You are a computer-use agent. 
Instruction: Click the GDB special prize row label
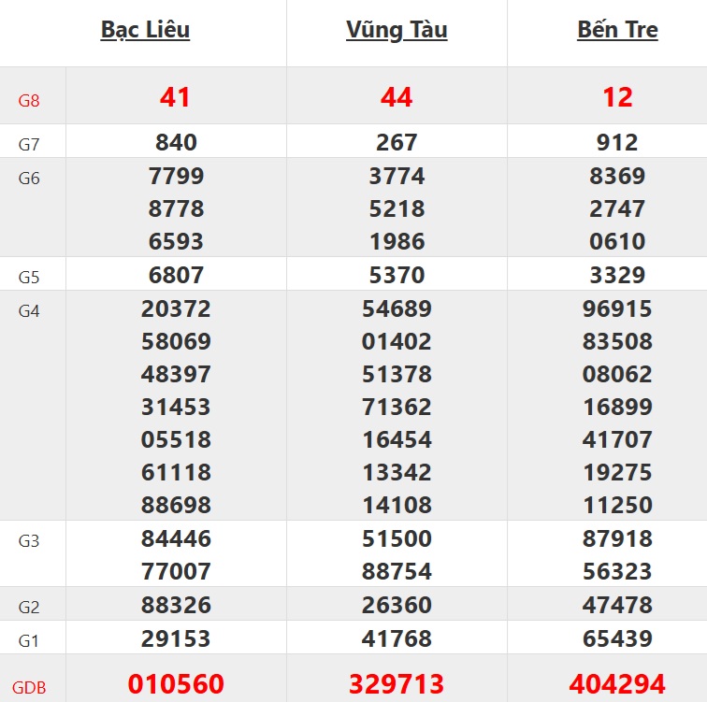click(29, 687)
